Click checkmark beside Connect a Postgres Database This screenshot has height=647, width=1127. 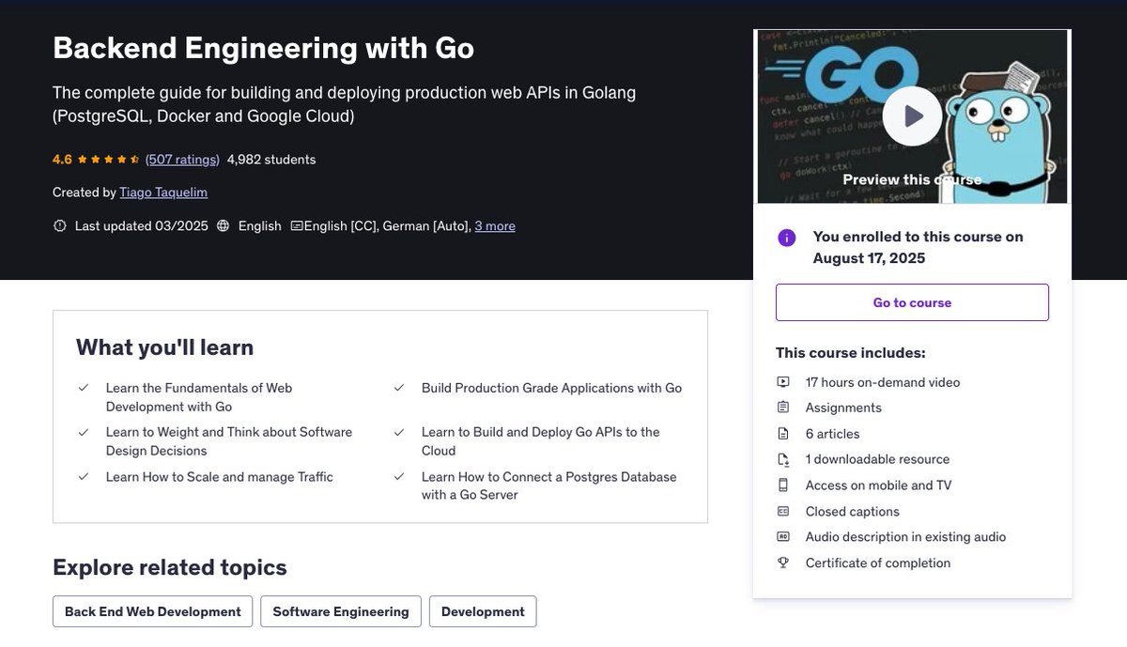[399, 477]
